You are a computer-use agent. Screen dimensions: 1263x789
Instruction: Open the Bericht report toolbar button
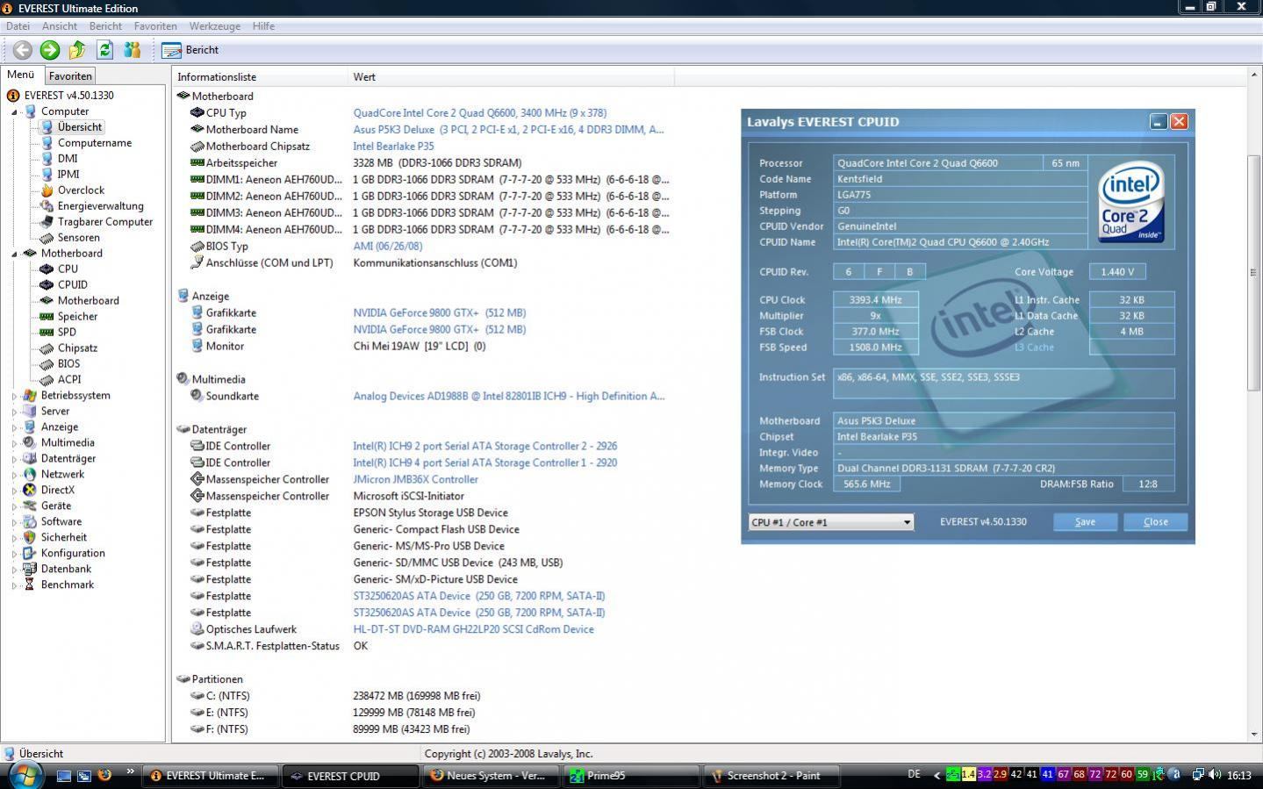click(x=190, y=50)
